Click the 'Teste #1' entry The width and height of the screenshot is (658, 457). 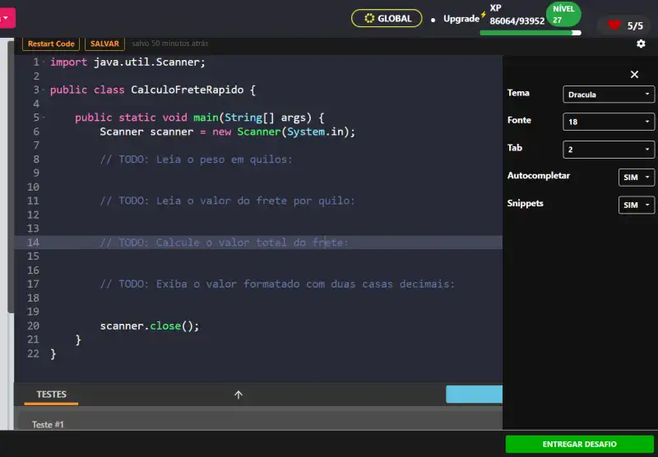point(48,424)
